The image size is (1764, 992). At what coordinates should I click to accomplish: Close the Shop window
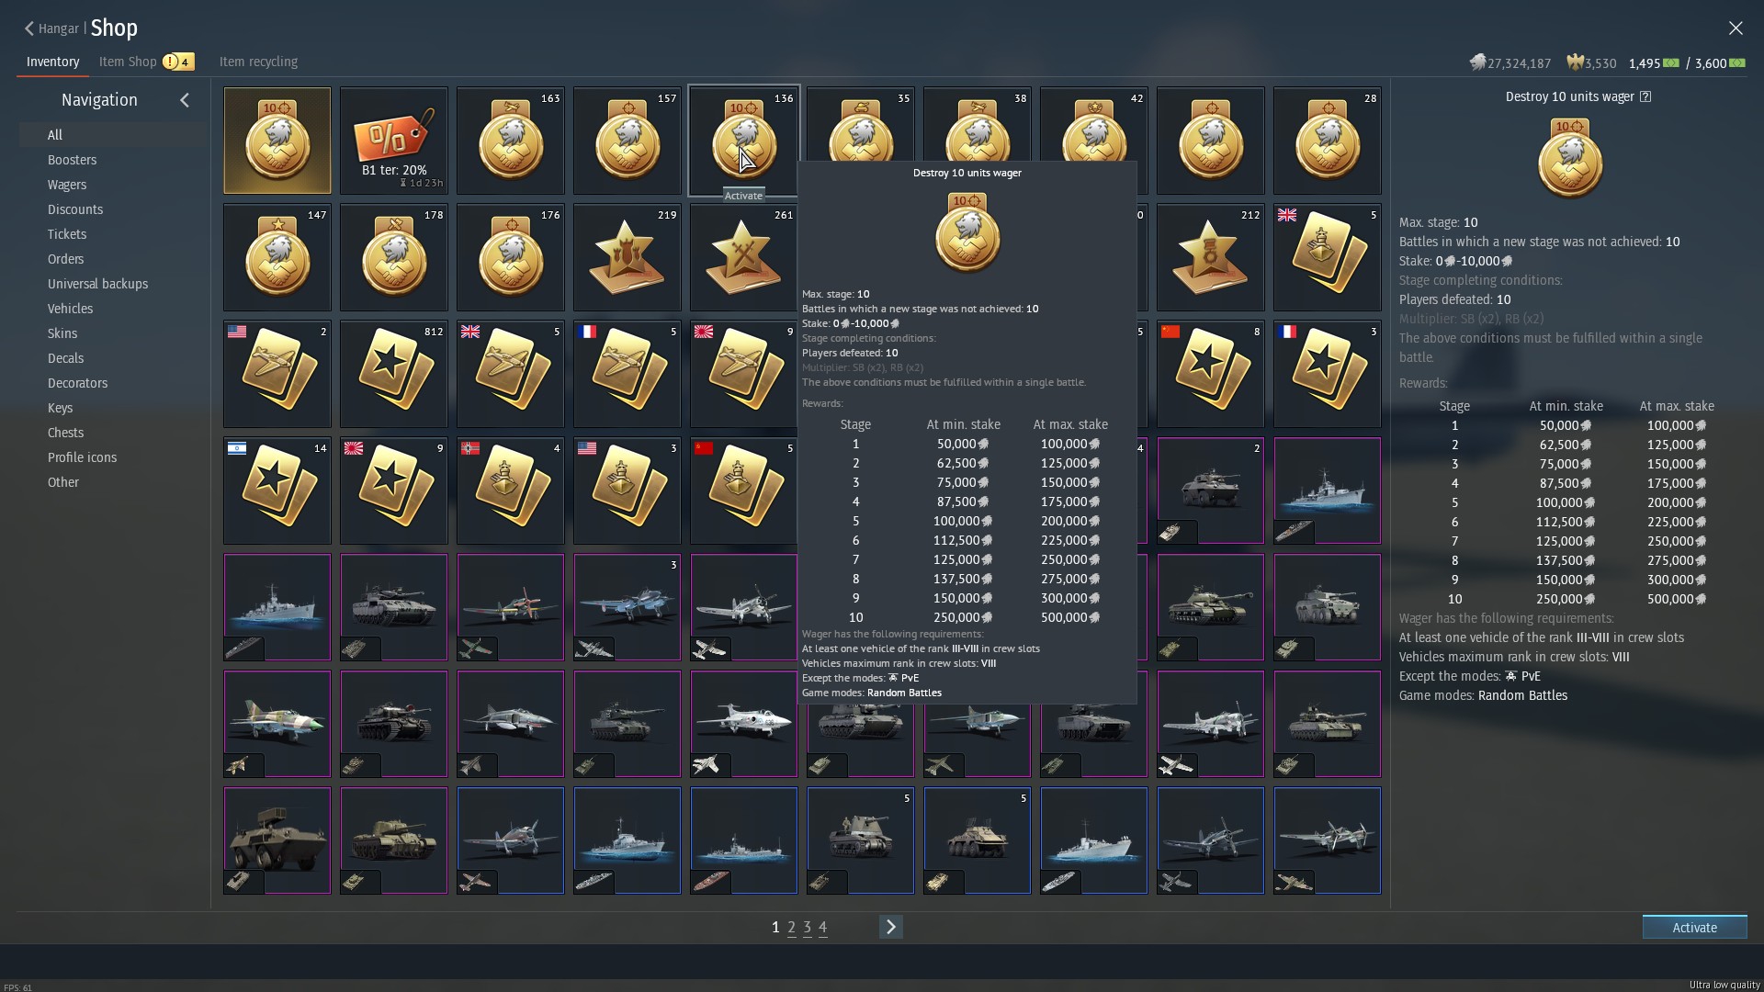coord(1735,28)
